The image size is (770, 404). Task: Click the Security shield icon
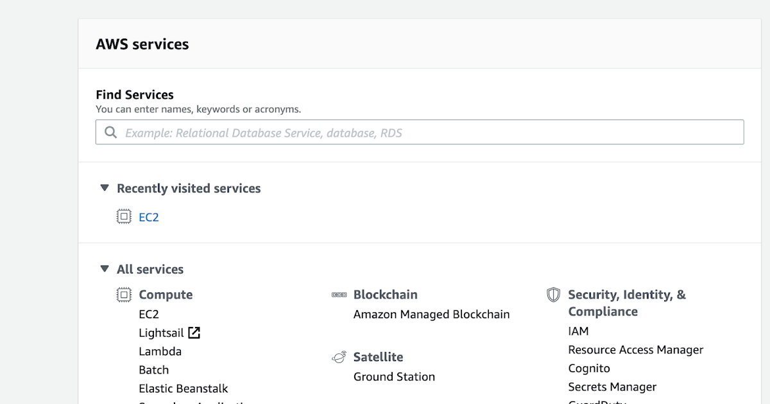553,294
